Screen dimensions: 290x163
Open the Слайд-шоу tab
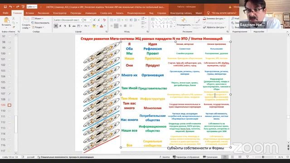tap(106, 13)
